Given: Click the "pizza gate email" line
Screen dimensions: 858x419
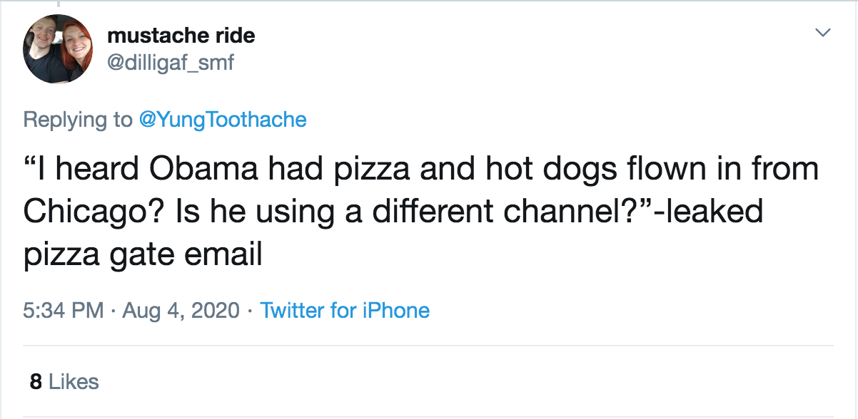Looking at the screenshot, I should point(143,254).
